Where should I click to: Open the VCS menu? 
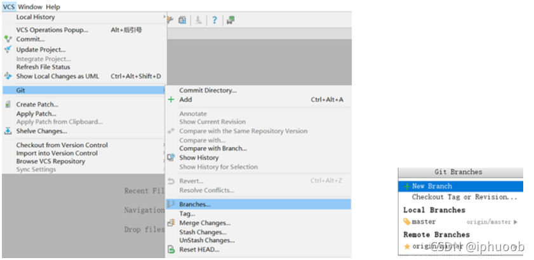[8, 7]
